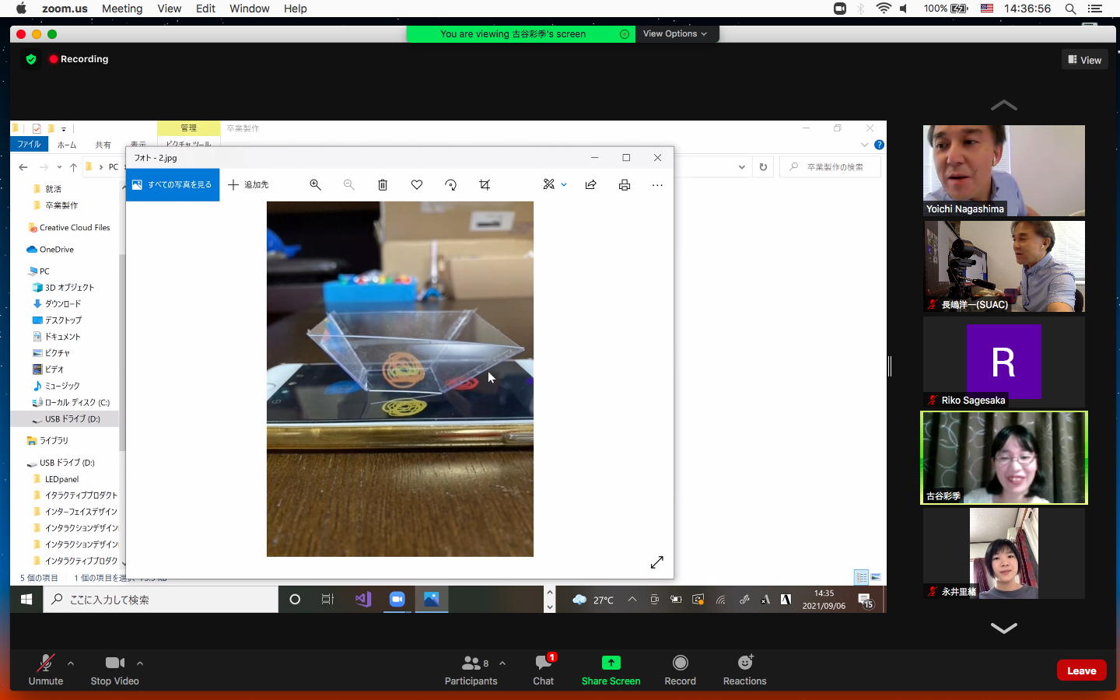The width and height of the screenshot is (1120, 700).
Task: Select the 共有 ribbon tab
Action: (x=103, y=145)
